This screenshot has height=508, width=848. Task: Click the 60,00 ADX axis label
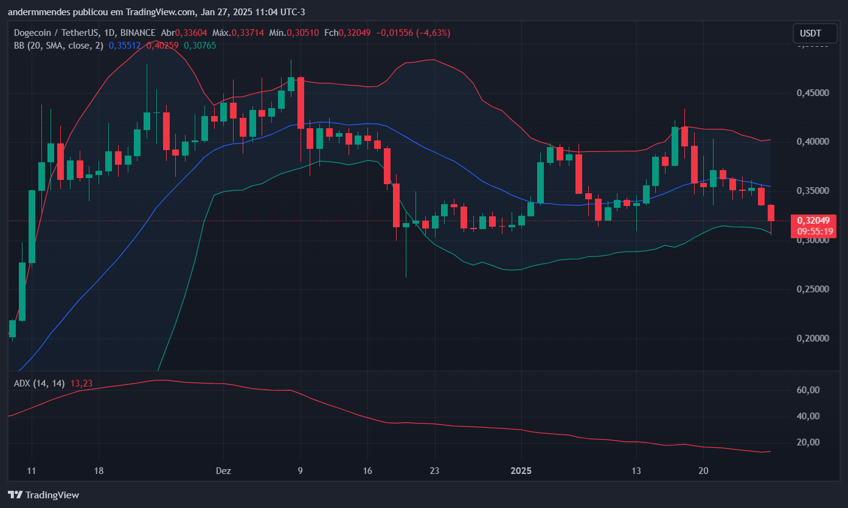[x=808, y=390]
